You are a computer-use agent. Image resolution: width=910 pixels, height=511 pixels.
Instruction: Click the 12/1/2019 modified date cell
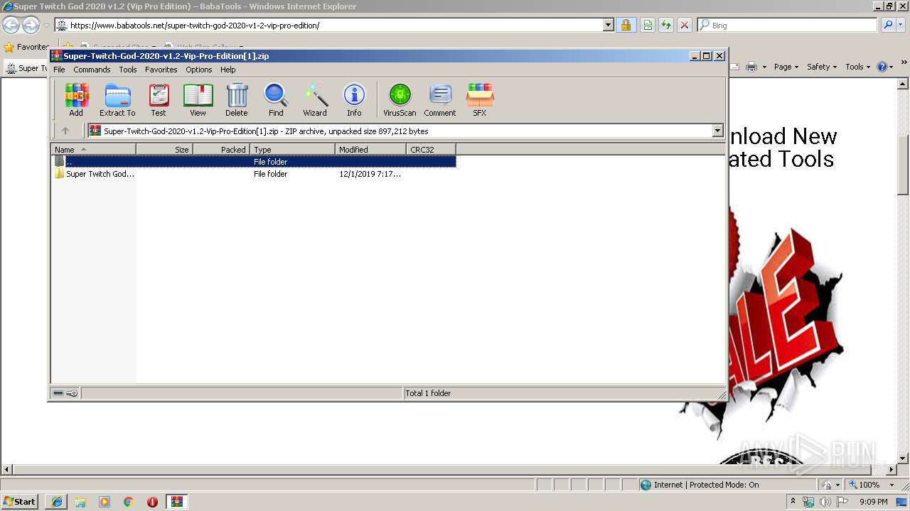370,174
